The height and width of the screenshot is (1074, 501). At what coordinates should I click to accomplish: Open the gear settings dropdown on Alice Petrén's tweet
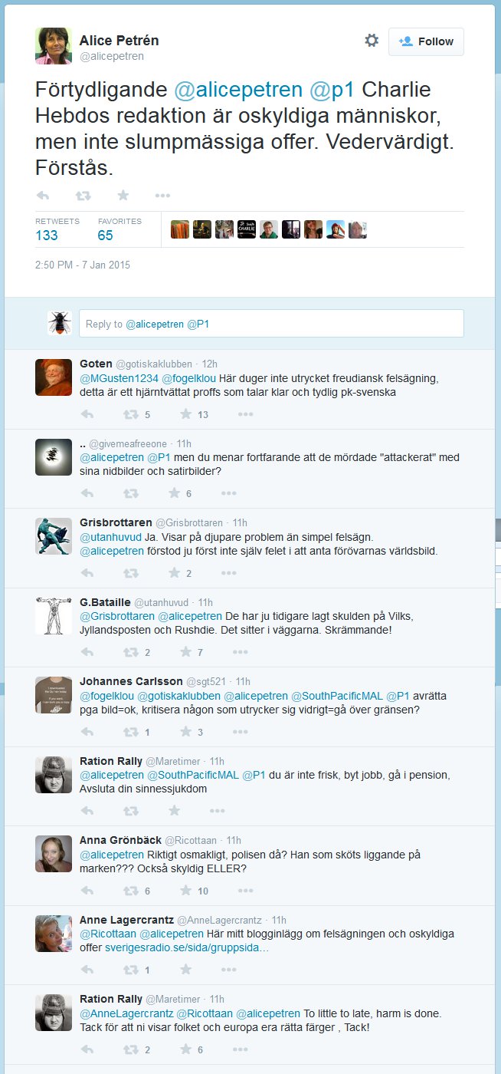click(372, 41)
